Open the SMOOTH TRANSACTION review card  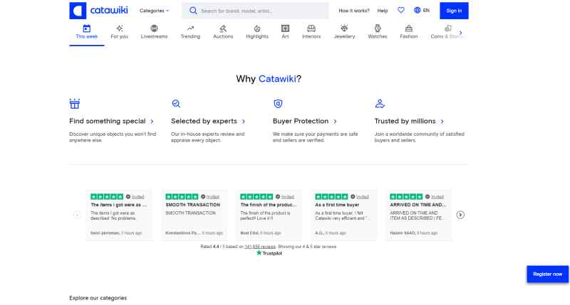point(194,215)
